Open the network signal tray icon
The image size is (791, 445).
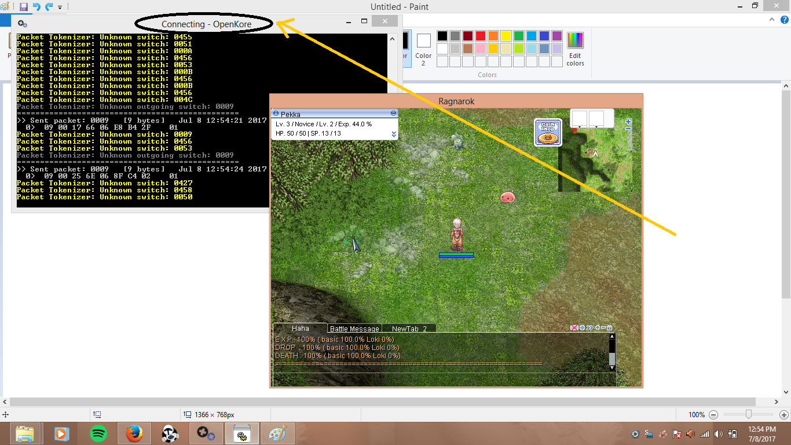click(x=705, y=434)
